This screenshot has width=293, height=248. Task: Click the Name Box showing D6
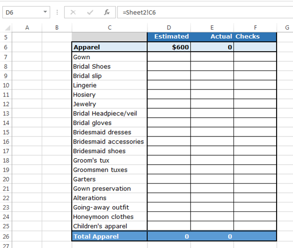[26, 12]
